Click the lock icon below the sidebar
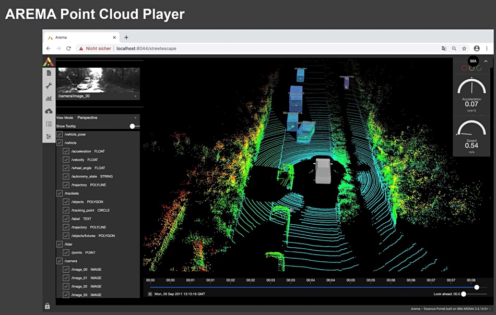 pos(48,306)
